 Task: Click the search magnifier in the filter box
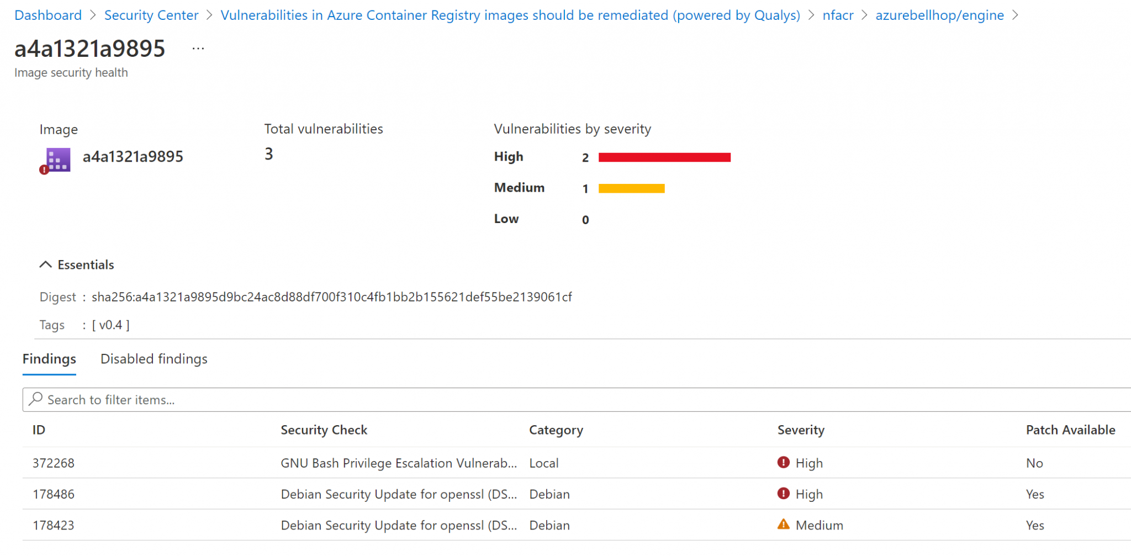point(36,399)
